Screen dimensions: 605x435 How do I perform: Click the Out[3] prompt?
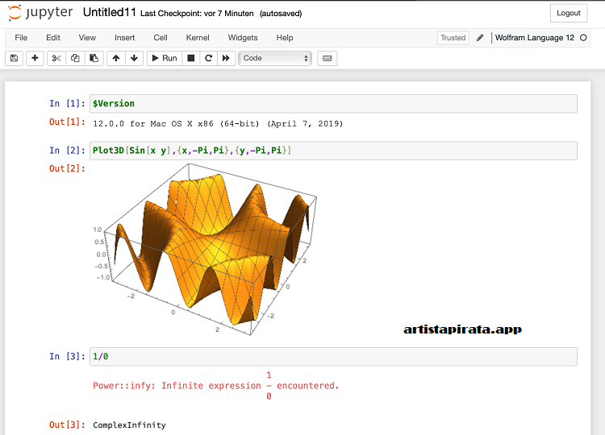point(67,425)
